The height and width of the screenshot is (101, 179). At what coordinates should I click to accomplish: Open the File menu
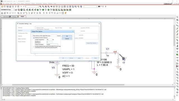[x=4, y=4]
